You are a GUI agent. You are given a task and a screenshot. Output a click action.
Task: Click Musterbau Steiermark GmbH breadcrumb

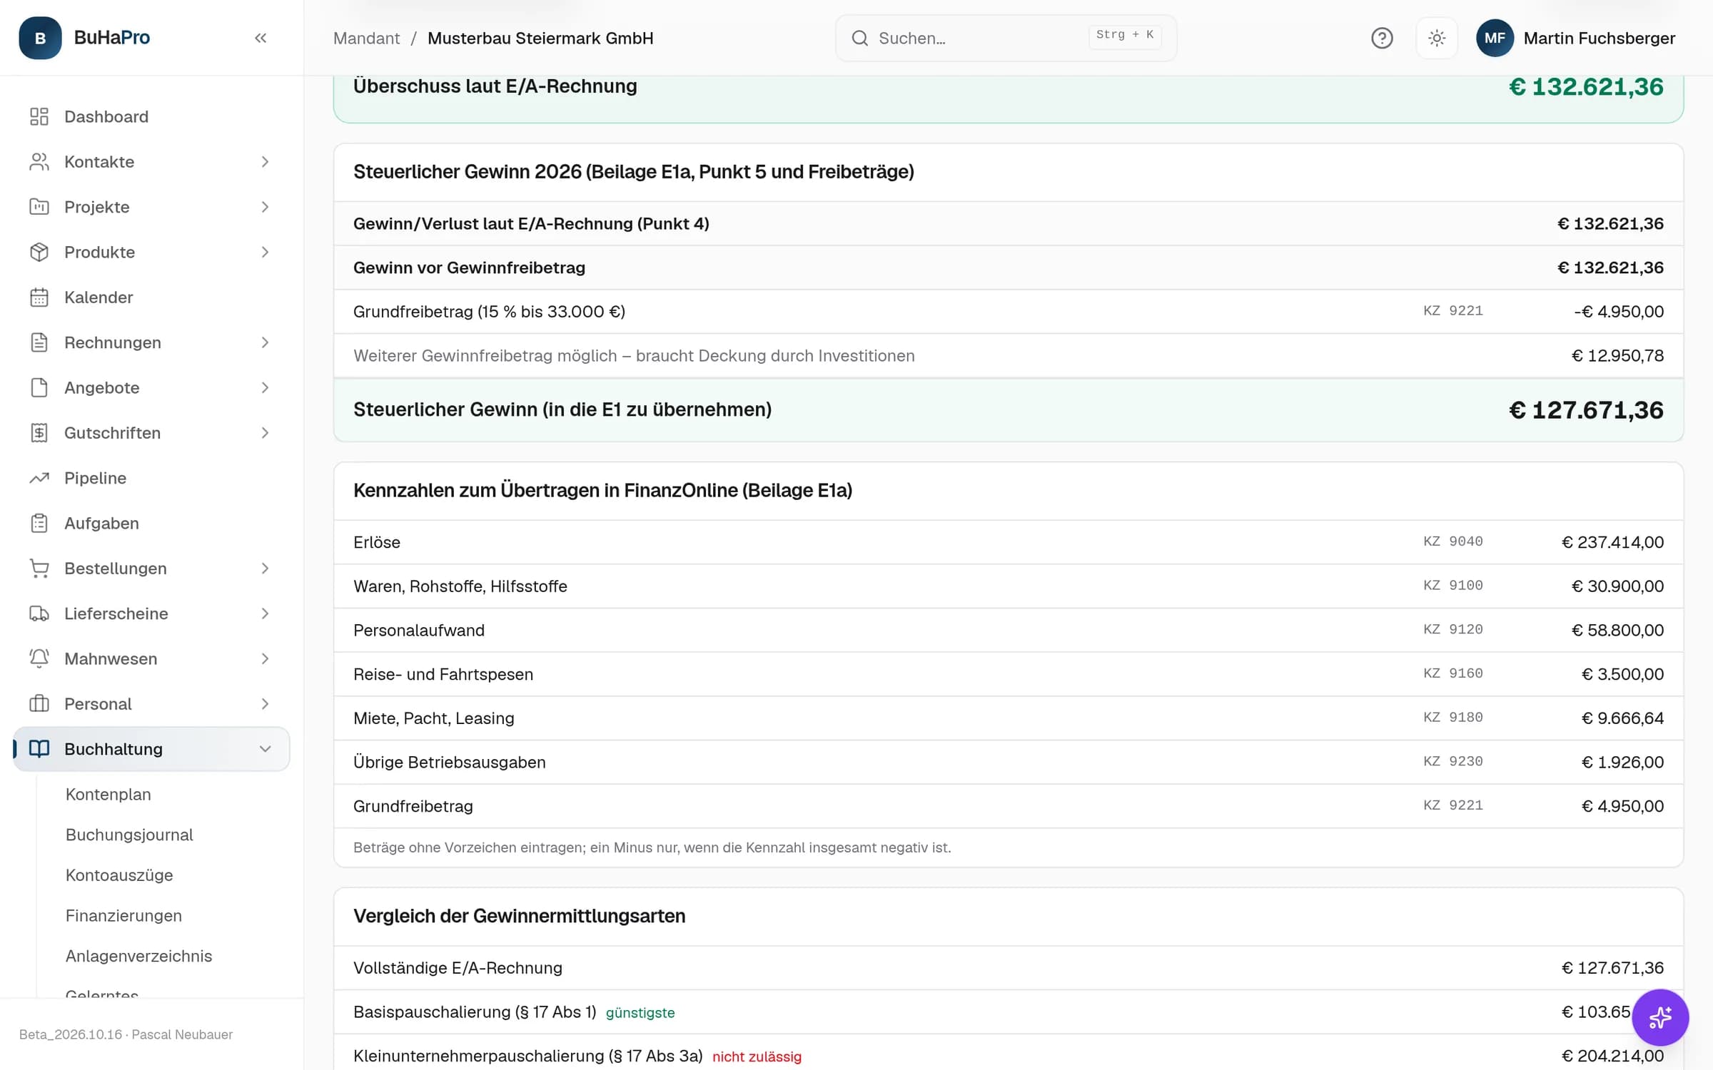click(x=540, y=38)
